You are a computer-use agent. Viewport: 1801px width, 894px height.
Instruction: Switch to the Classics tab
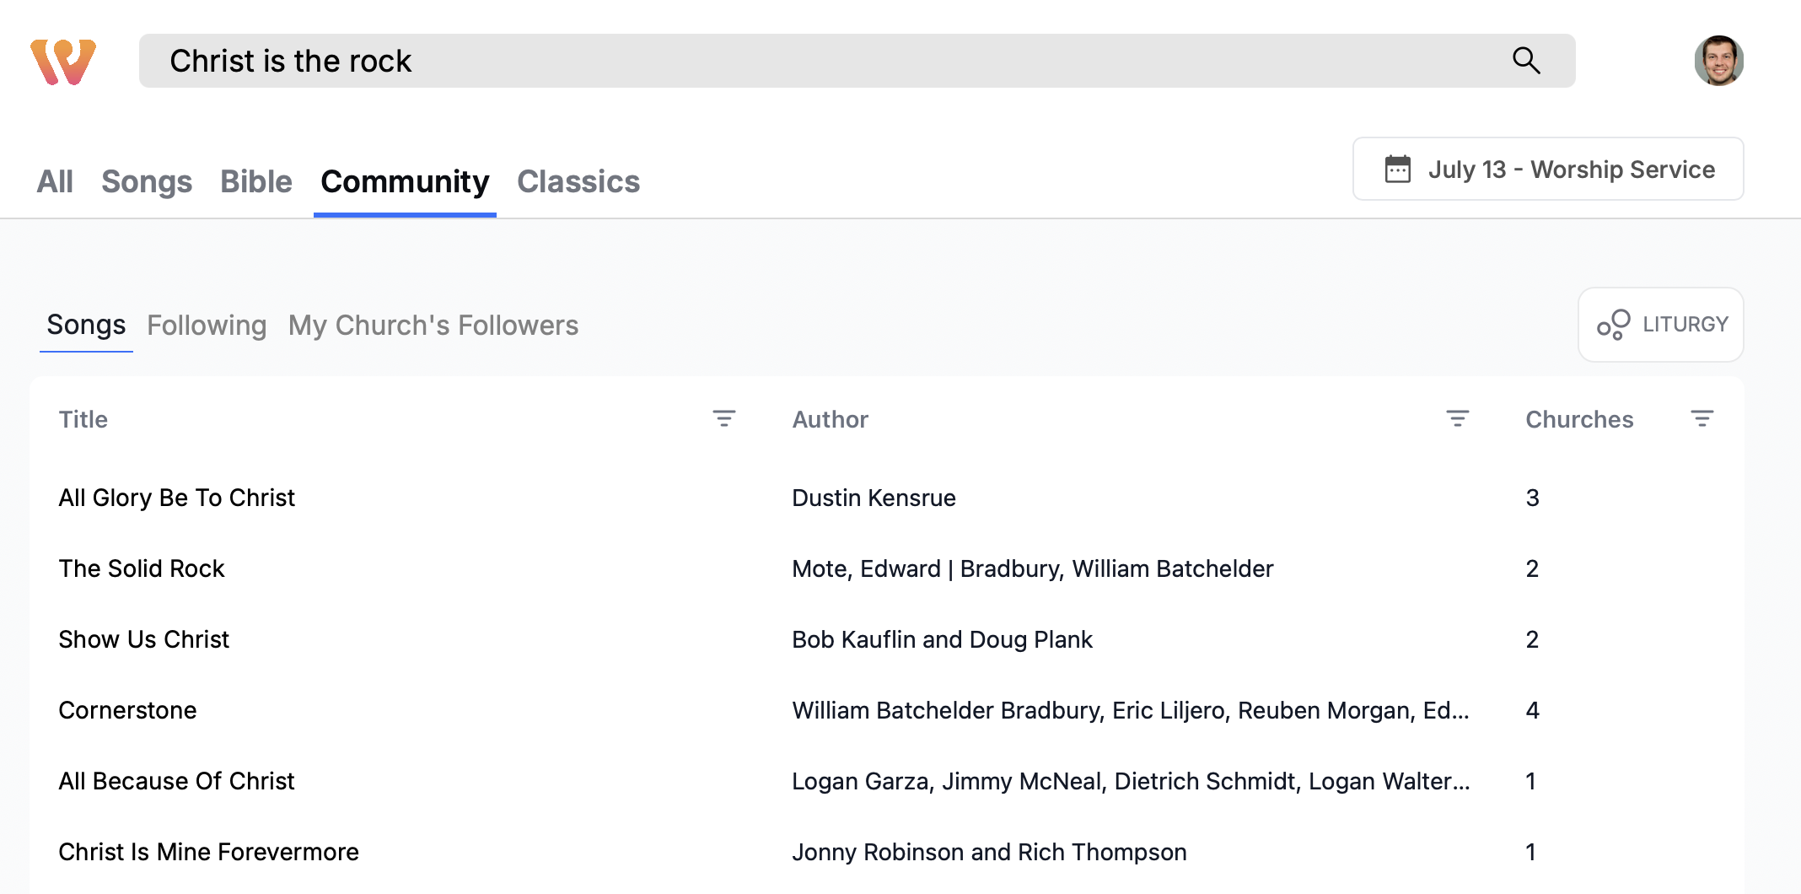578,181
